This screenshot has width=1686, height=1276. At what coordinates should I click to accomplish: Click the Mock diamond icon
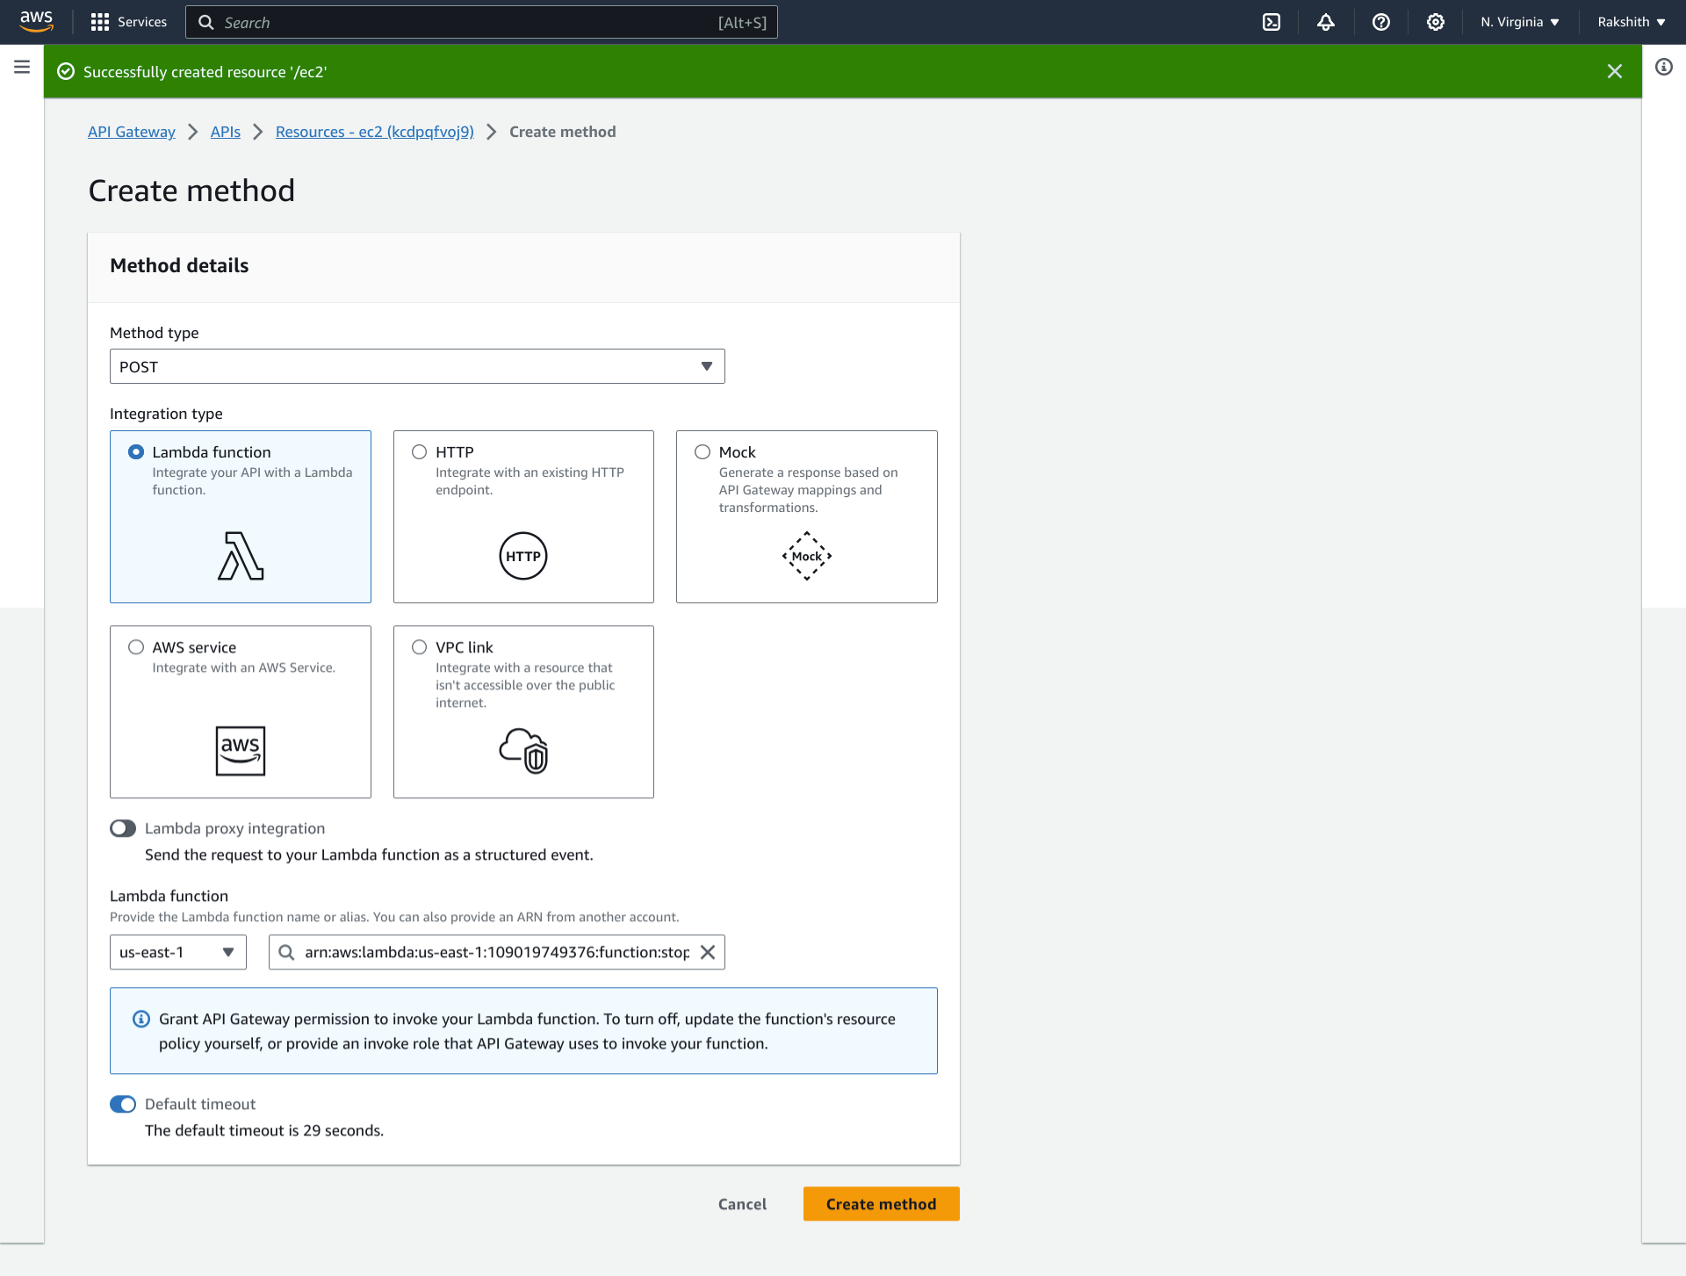click(x=807, y=556)
